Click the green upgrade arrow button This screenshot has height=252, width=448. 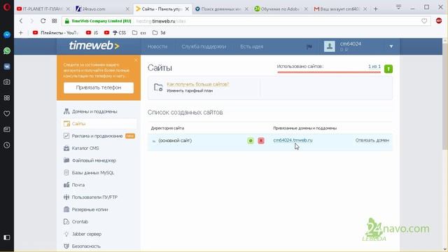click(388, 69)
